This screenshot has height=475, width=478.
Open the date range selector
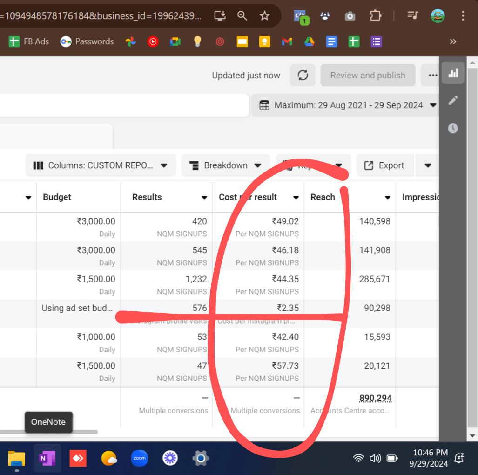click(345, 105)
